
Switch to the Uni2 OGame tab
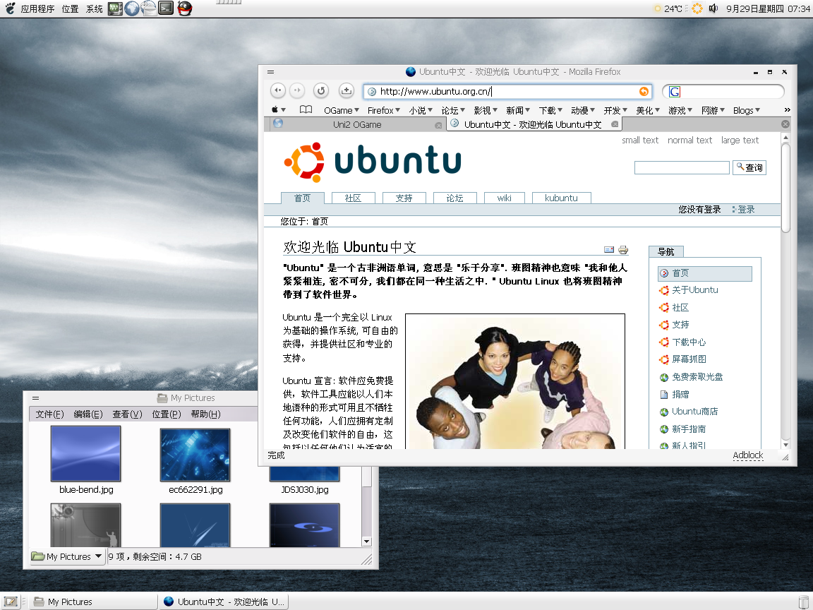[x=356, y=124]
